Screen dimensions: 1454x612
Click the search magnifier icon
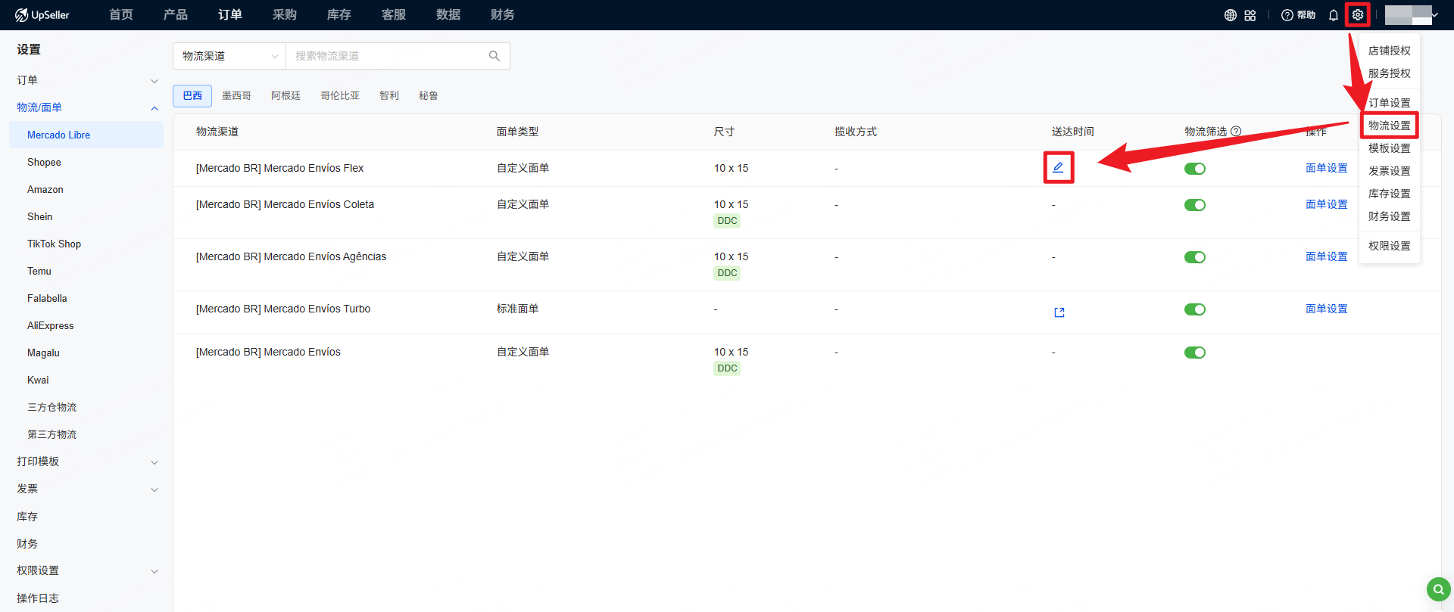(x=495, y=56)
